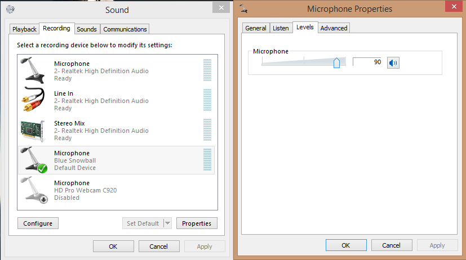Switch to the Communications tab
This screenshot has height=260, width=466.
[125, 29]
